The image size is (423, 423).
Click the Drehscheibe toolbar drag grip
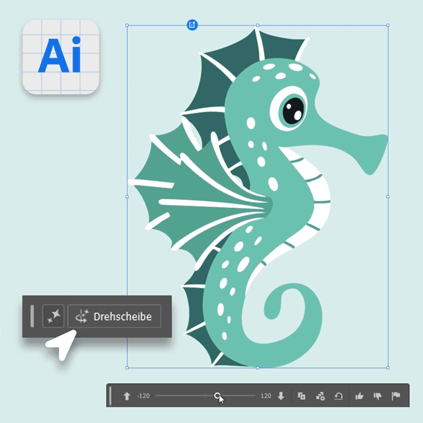(x=32, y=316)
